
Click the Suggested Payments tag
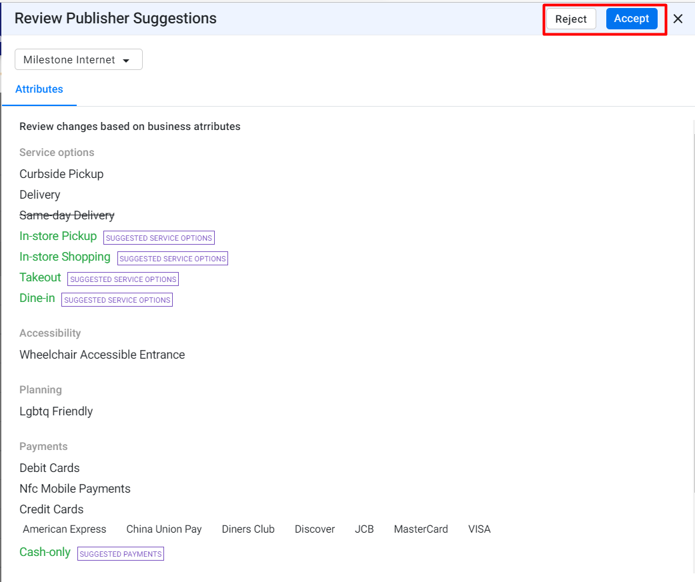[x=121, y=553]
